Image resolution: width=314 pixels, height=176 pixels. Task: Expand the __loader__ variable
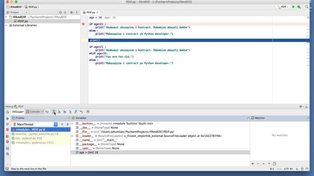72,136
